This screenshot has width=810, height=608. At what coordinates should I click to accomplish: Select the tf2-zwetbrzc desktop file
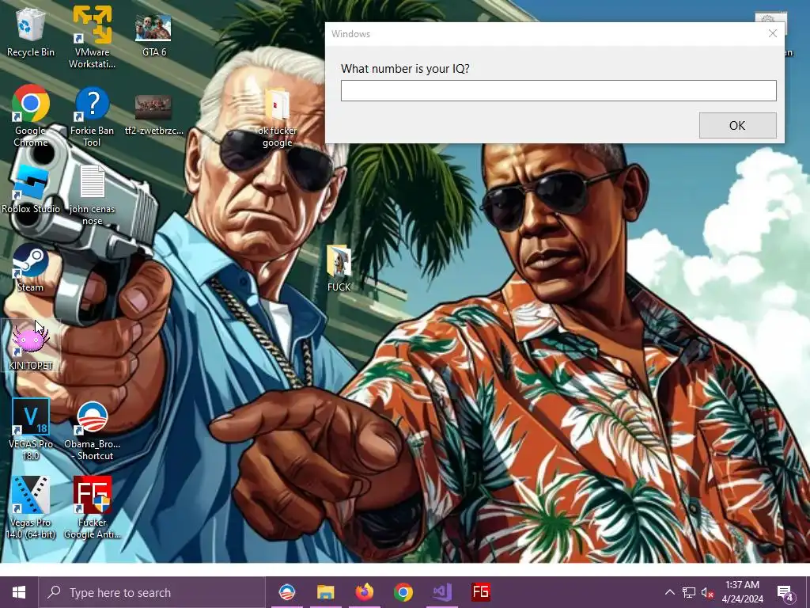tap(153, 115)
